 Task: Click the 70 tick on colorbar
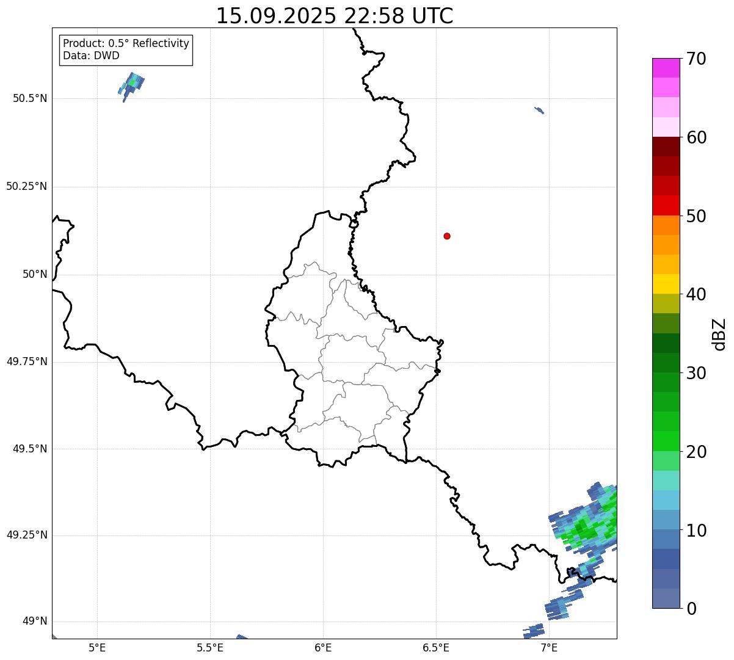point(696,59)
